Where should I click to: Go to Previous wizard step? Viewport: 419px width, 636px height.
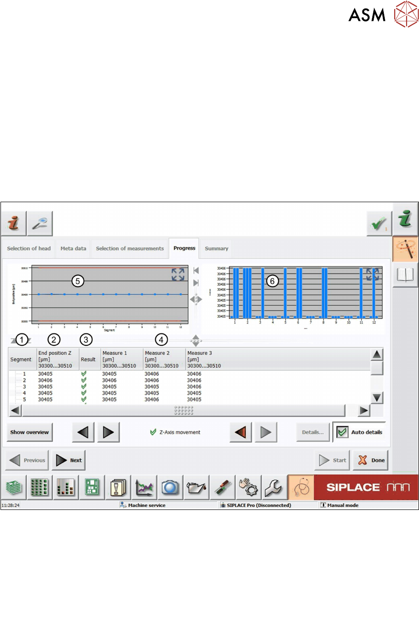27,460
